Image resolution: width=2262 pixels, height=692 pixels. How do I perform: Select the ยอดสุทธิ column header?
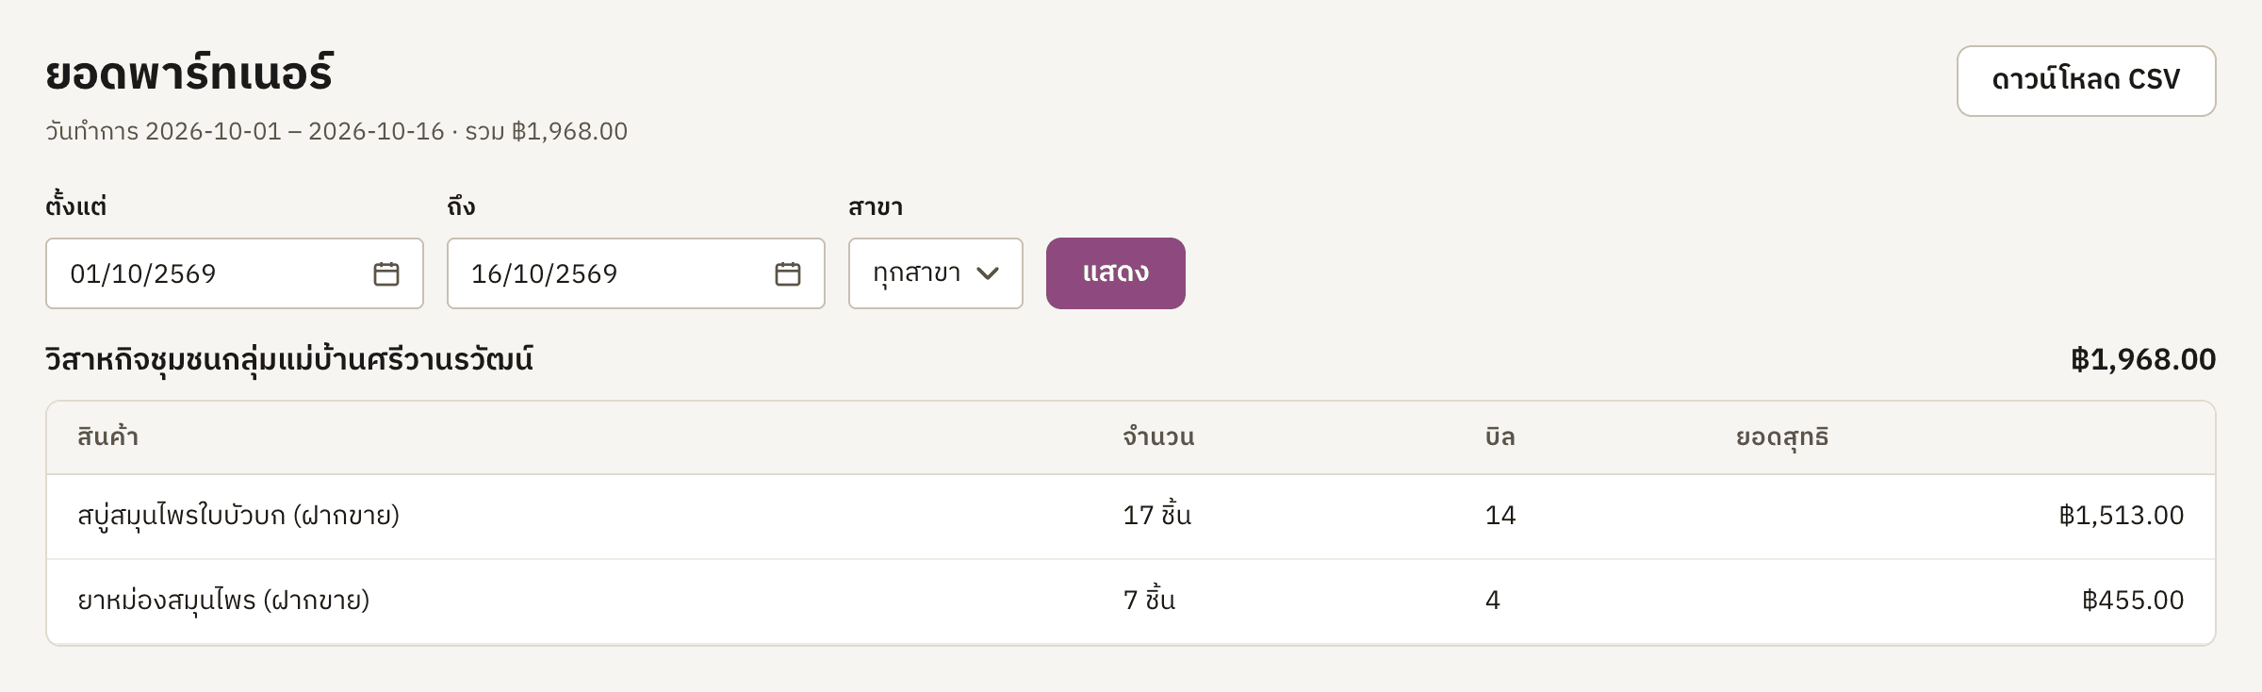pyautogui.click(x=1781, y=437)
